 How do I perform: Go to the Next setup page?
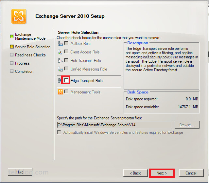(162, 173)
